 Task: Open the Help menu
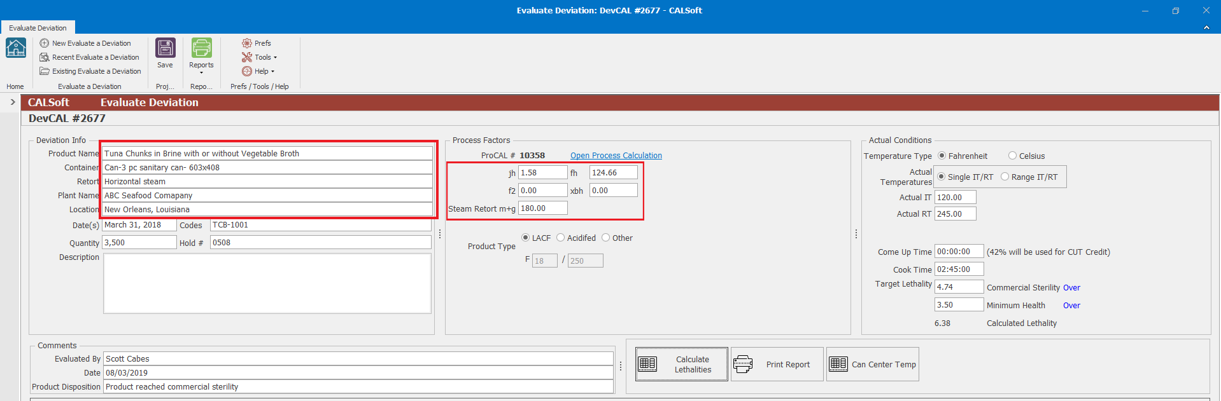click(258, 71)
